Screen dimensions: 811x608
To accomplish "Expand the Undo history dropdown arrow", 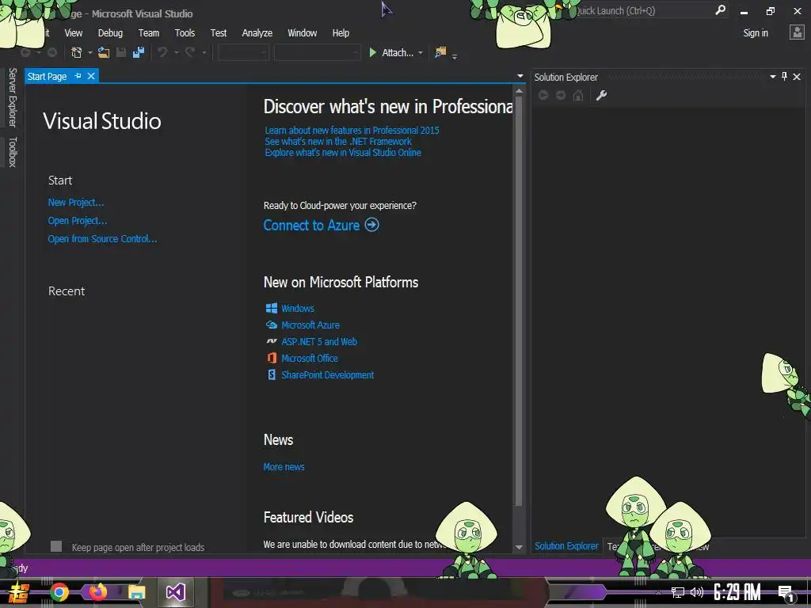I will pos(176,53).
